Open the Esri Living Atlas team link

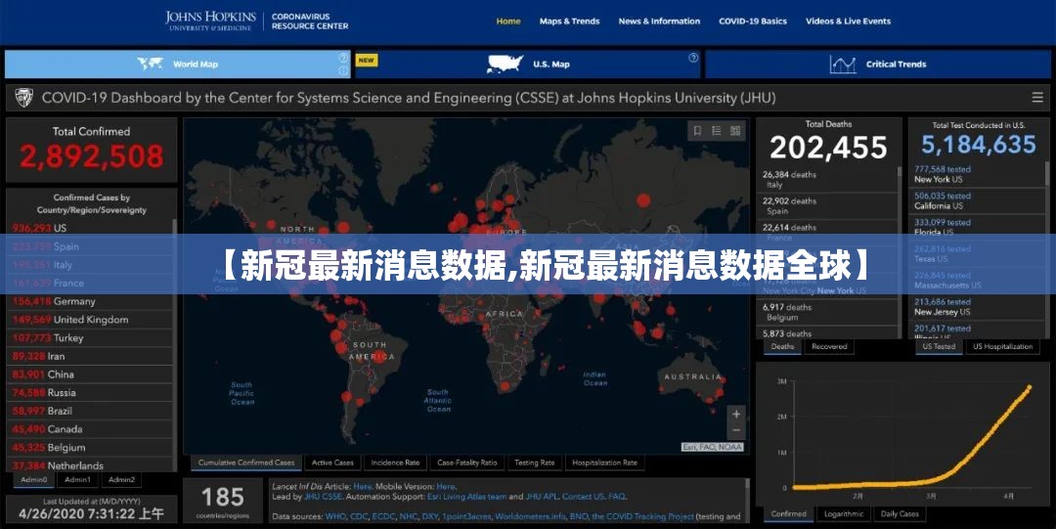[466, 497]
